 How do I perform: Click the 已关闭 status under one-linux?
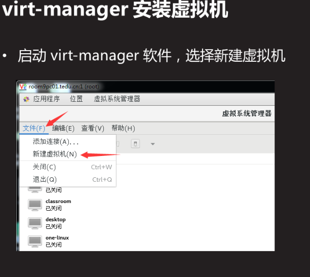pyautogui.click(x=54, y=245)
